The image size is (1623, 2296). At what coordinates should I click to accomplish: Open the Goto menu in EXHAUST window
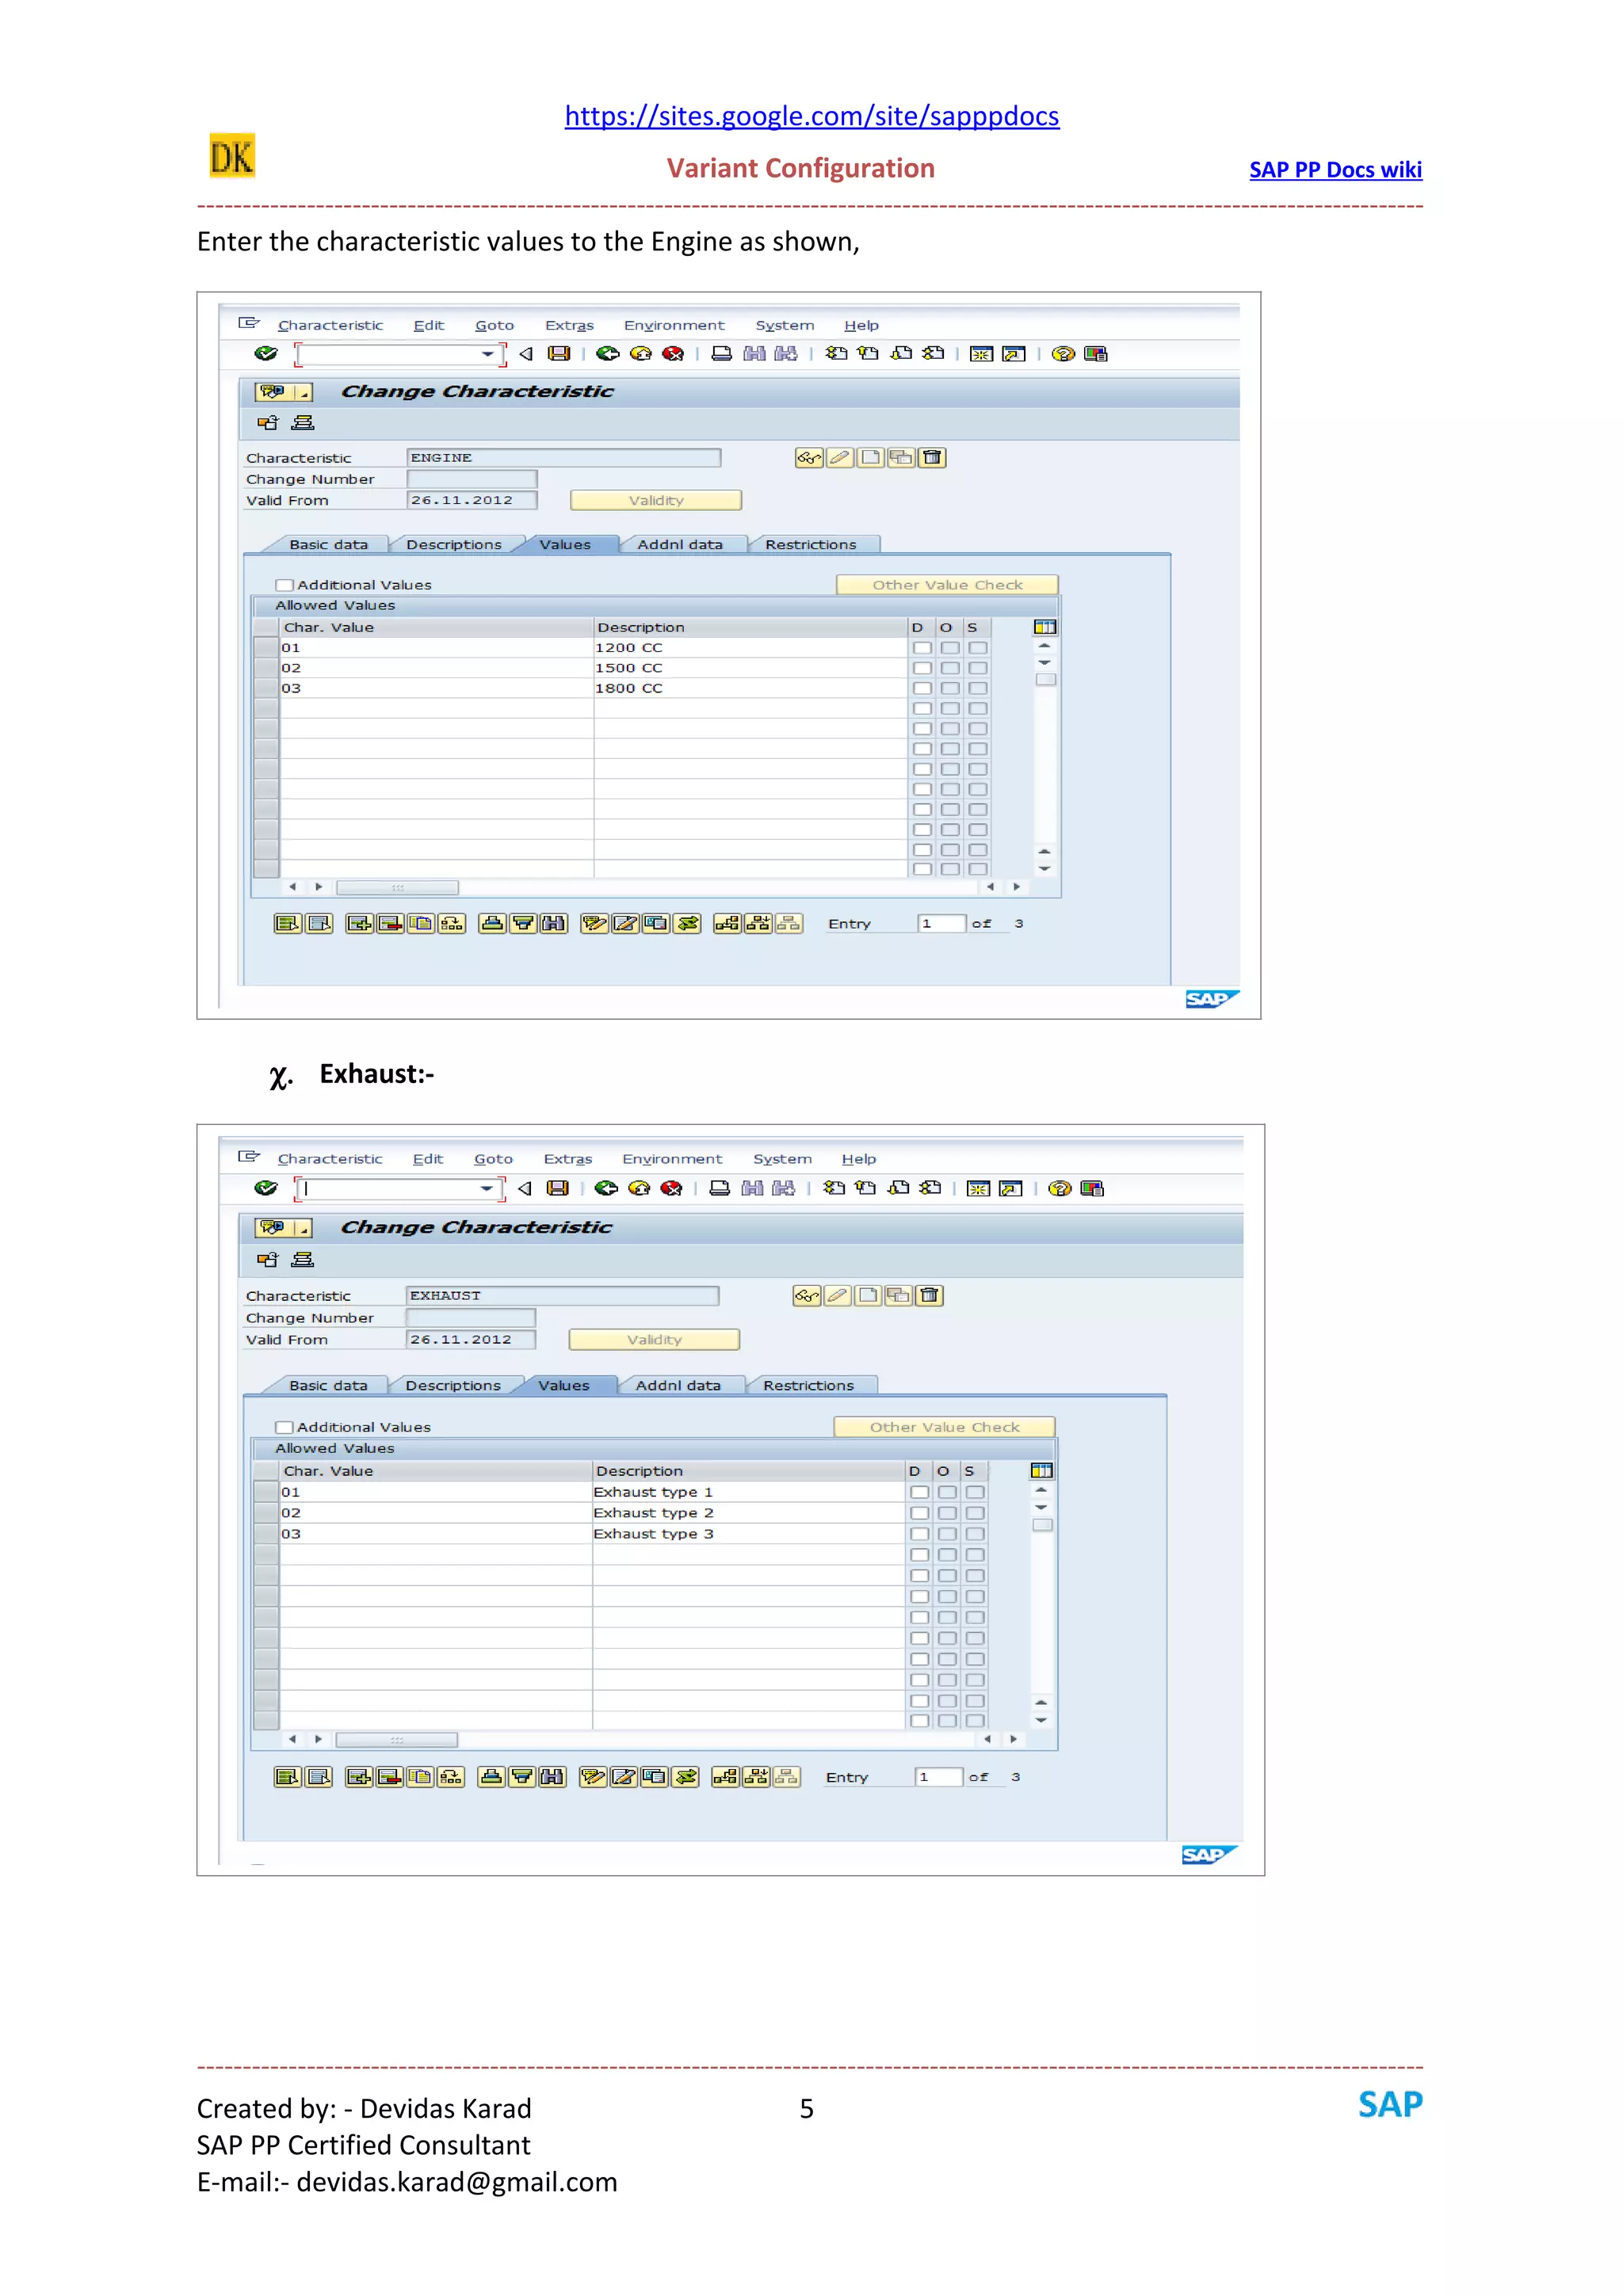pyautogui.click(x=493, y=1159)
